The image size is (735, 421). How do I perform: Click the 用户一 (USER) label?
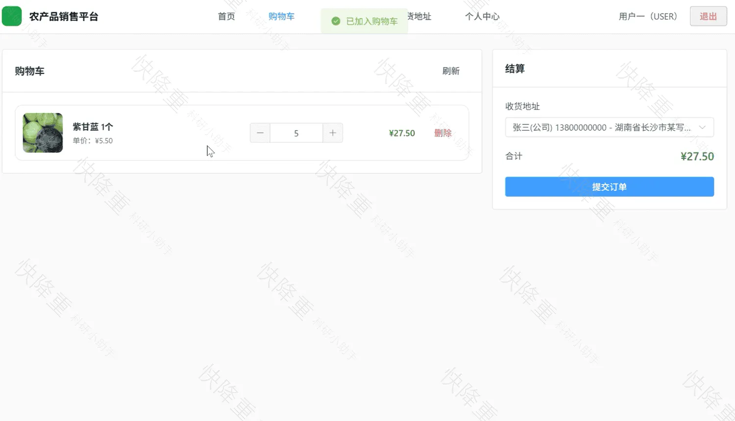648,17
